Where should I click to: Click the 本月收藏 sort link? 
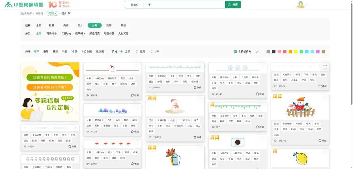pos(87,52)
